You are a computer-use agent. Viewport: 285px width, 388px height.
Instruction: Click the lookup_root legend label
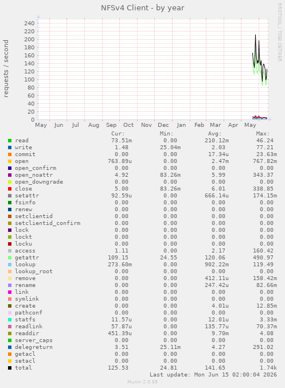[x=34, y=271]
